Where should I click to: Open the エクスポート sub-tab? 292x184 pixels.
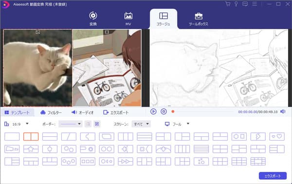[116, 112]
